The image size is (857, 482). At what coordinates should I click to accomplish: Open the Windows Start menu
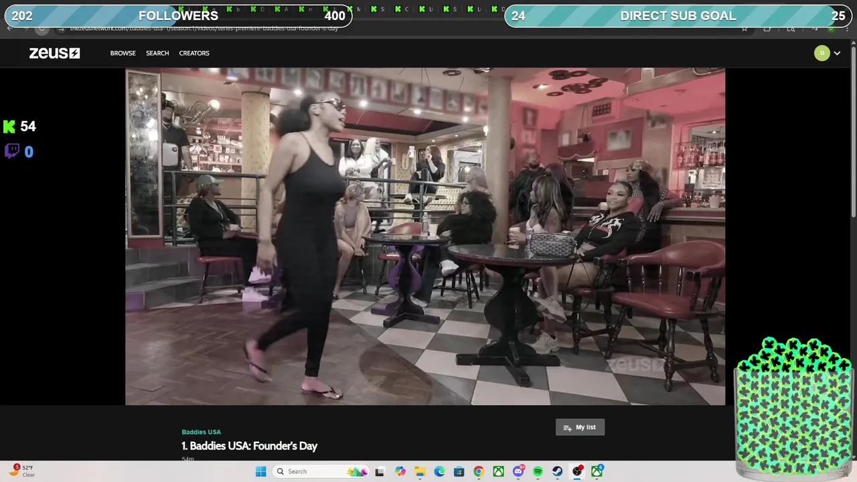coord(260,471)
